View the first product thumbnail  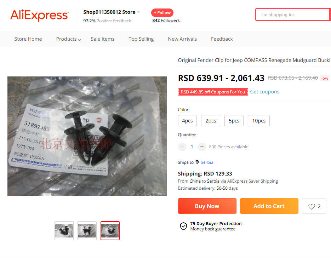[64, 231]
